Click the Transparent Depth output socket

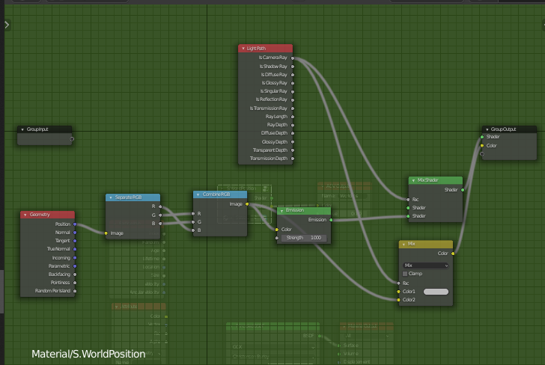(x=293, y=150)
